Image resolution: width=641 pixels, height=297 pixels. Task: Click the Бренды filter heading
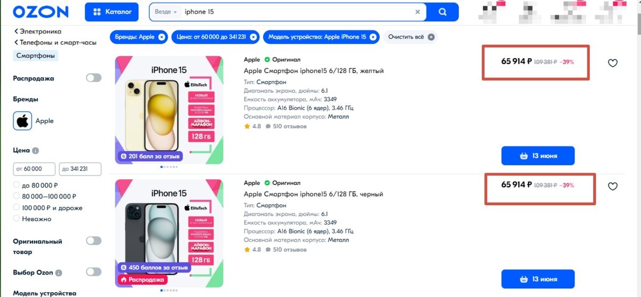(26, 99)
